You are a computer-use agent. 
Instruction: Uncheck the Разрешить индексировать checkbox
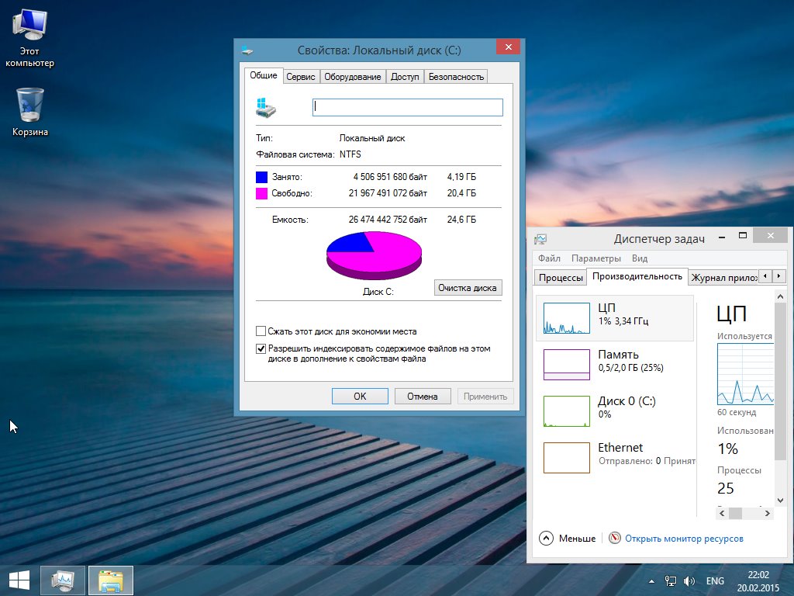coord(261,349)
